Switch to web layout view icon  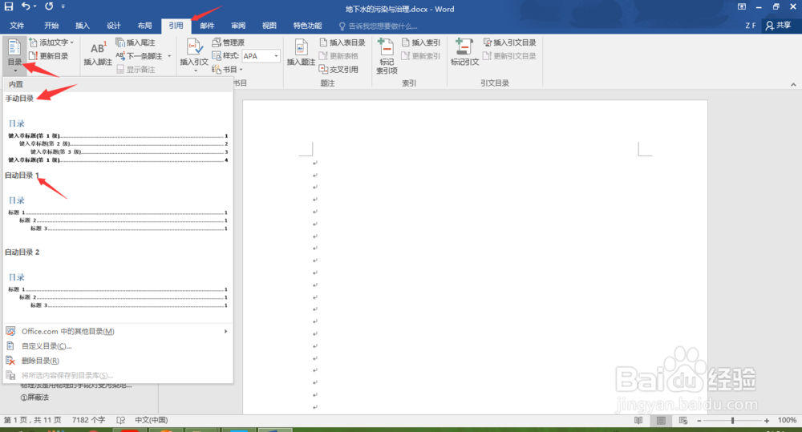coord(683,420)
